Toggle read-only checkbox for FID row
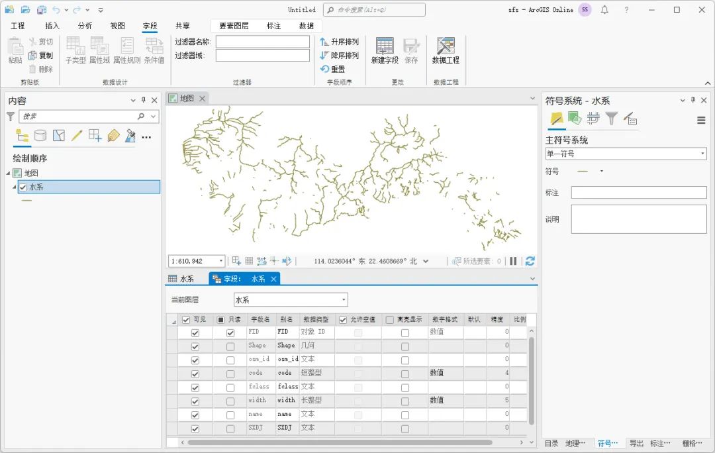Screen dimensions: 715x453 pyautogui.click(x=230, y=333)
